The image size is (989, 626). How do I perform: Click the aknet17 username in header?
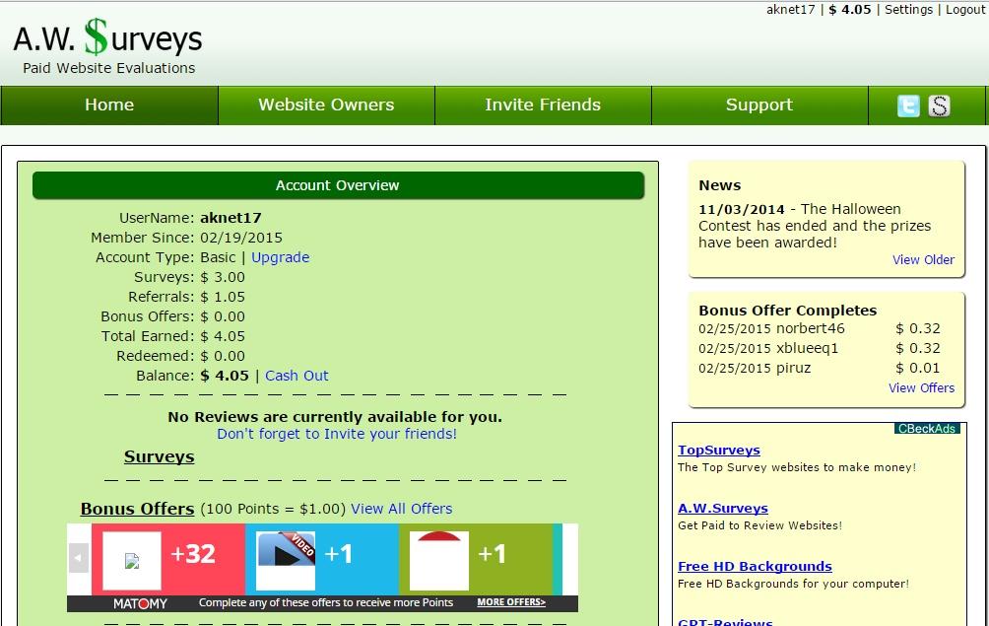(790, 10)
